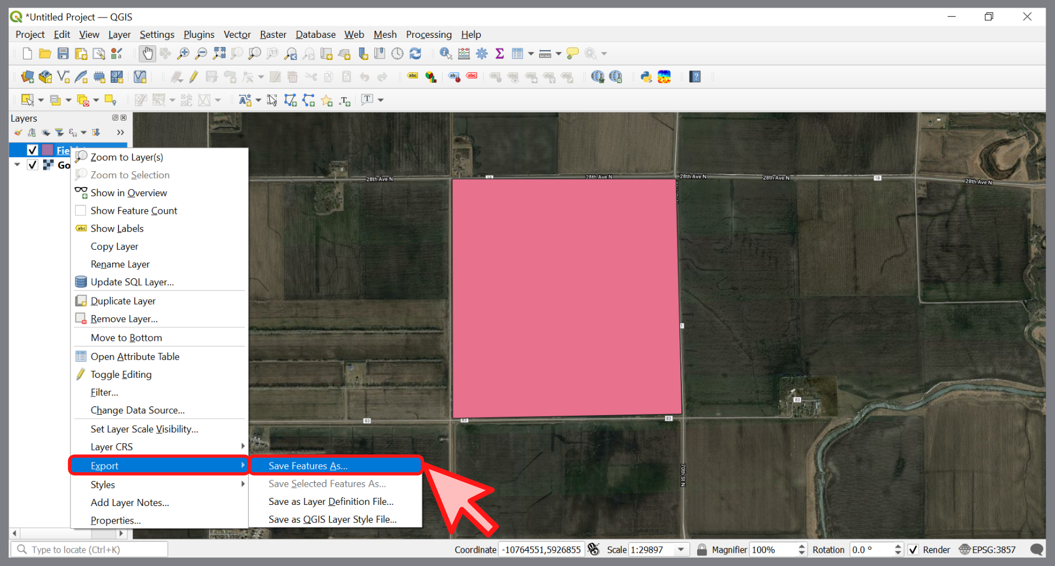The height and width of the screenshot is (566, 1055).
Task: Disable Render in the status bar
Action: pyautogui.click(x=913, y=549)
